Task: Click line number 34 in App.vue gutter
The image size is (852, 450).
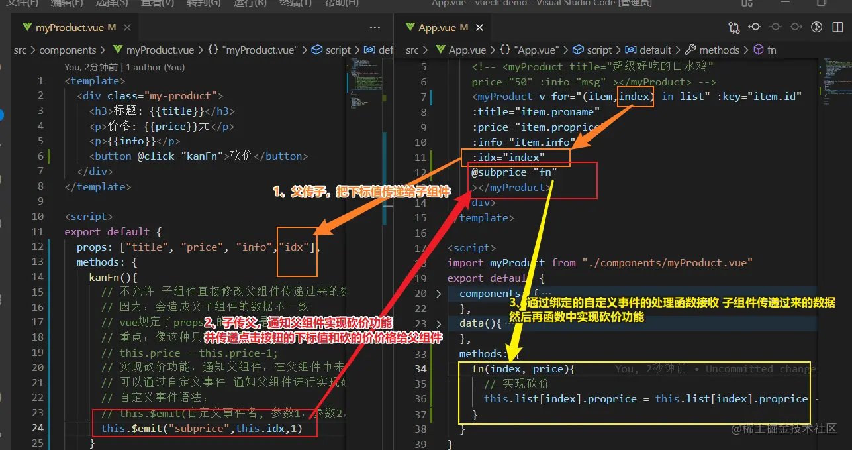Action: click(420, 368)
